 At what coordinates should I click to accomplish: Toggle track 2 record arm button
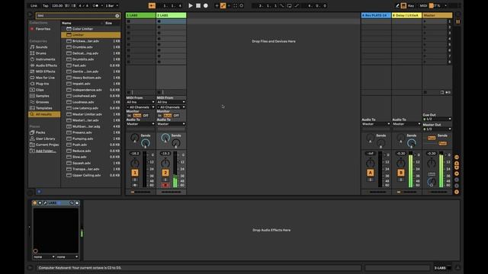click(165, 185)
